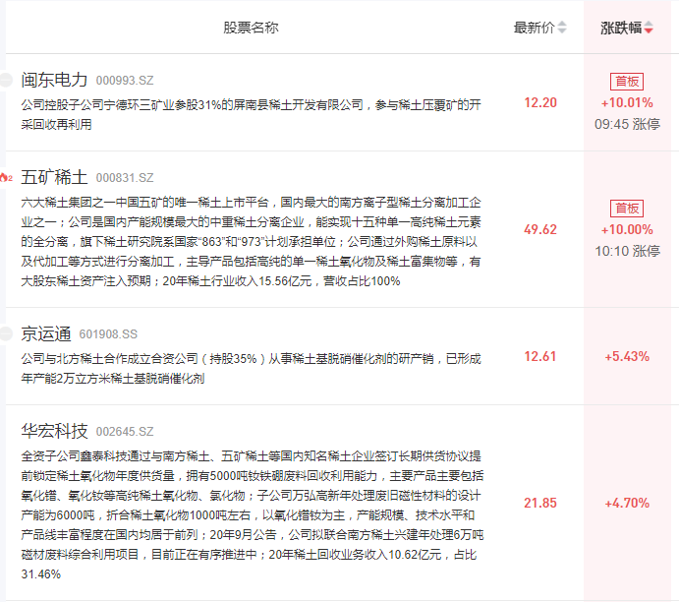The height and width of the screenshot is (602, 679).
Task: Click the round icon beside 京运通
Action: tap(6, 333)
